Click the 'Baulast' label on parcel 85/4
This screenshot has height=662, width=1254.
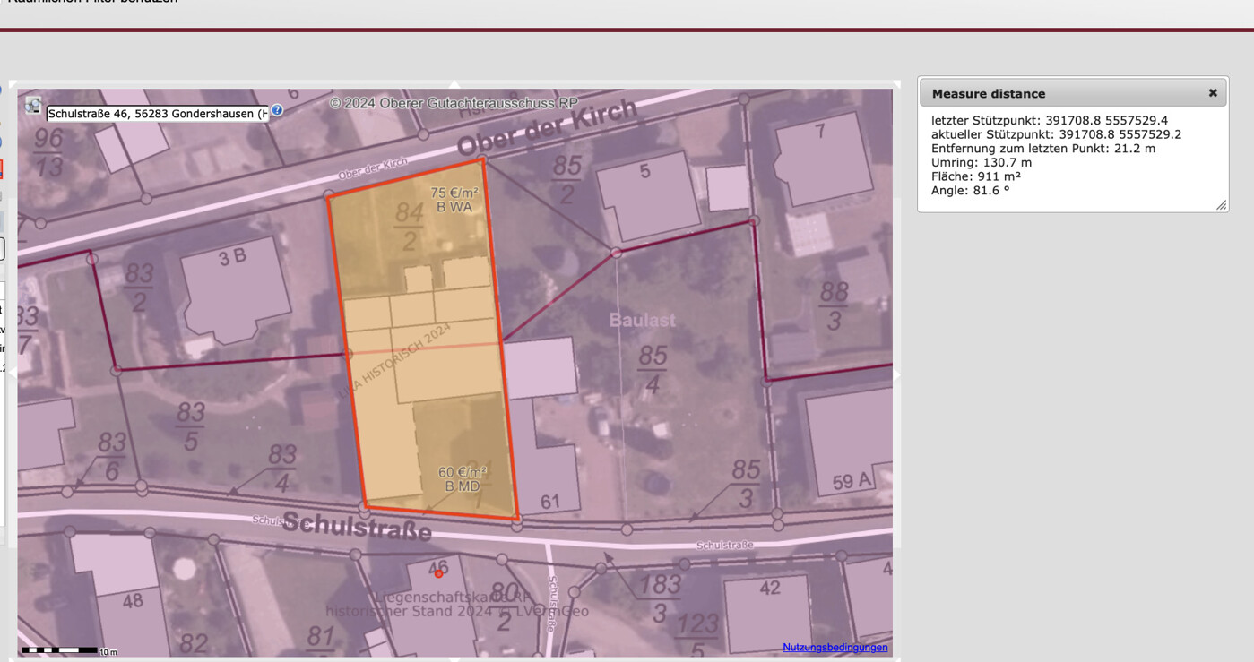tap(643, 321)
